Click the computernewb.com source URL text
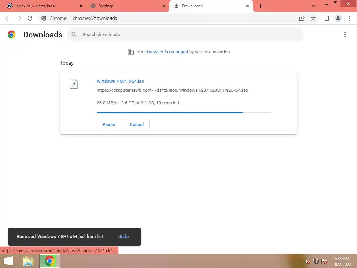This screenshot has height=268, width=357. coord(172,90)
